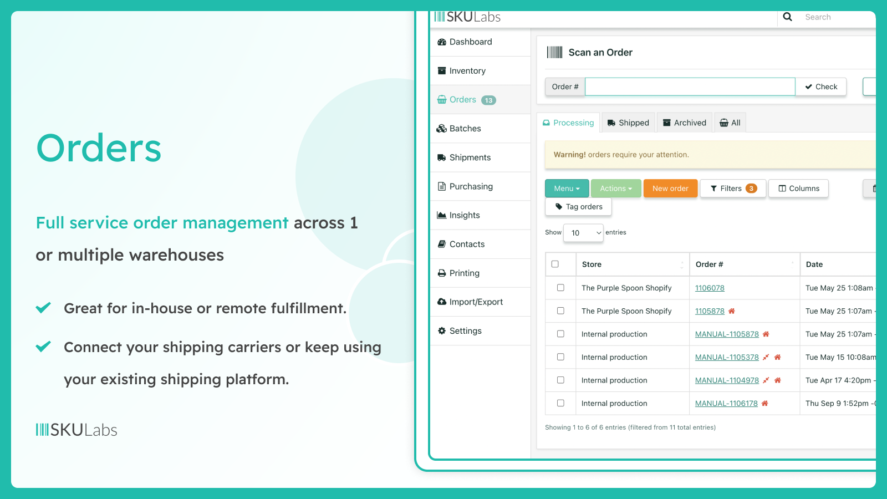Select checkbox for order 1106078 row

point(560,288)
